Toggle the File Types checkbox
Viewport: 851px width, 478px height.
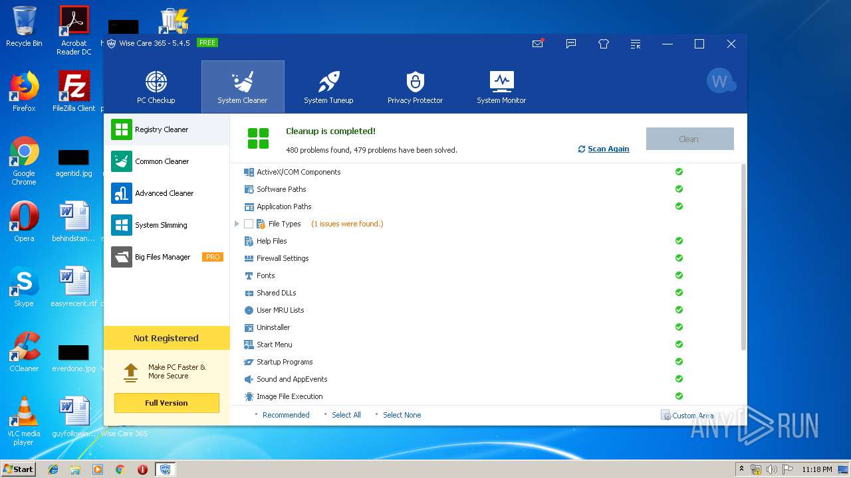click(249, 224)
